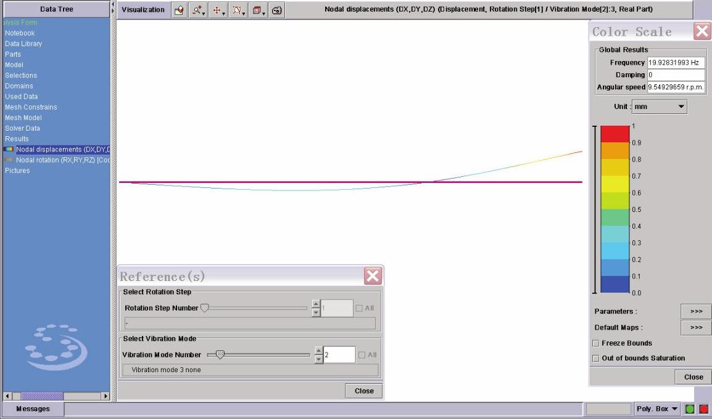Toggle Out of bounds Saturation checkbox
Screen dimensions: 712x419
(596, 358)
